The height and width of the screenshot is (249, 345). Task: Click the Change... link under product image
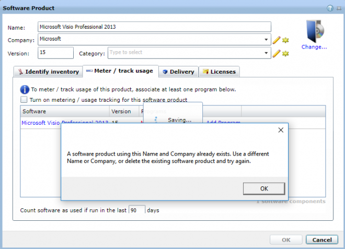click(314, 47)
